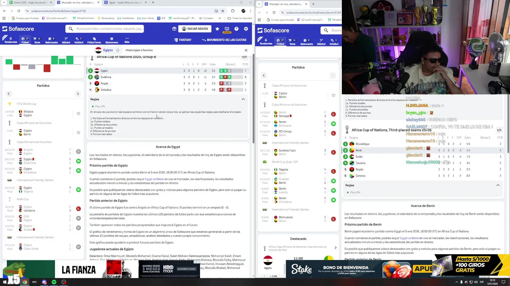Click the Sofascore logo in left window

(18, 29)
